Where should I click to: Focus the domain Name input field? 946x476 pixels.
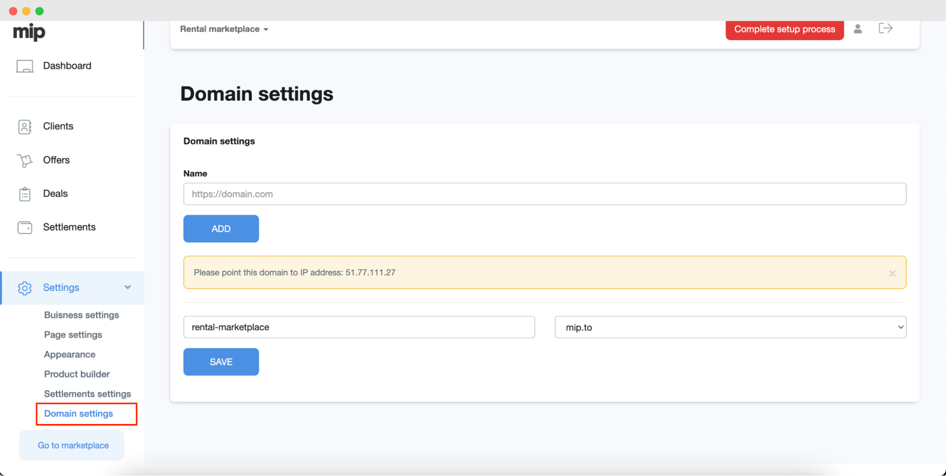(x=545, y=194)
